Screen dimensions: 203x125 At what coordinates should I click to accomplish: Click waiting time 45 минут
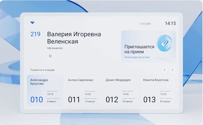(165, 101)
